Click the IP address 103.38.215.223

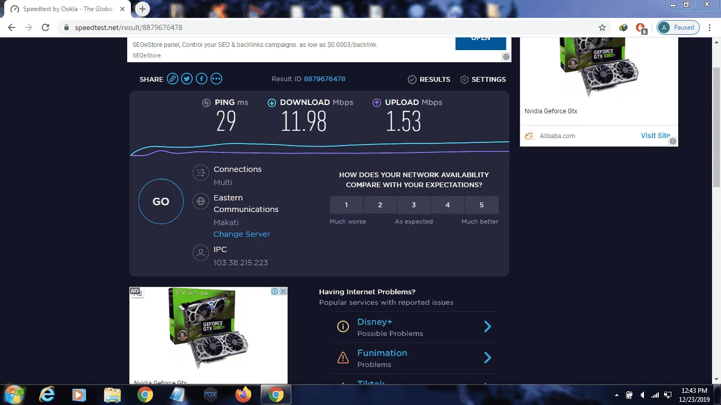tap(241, 263)
